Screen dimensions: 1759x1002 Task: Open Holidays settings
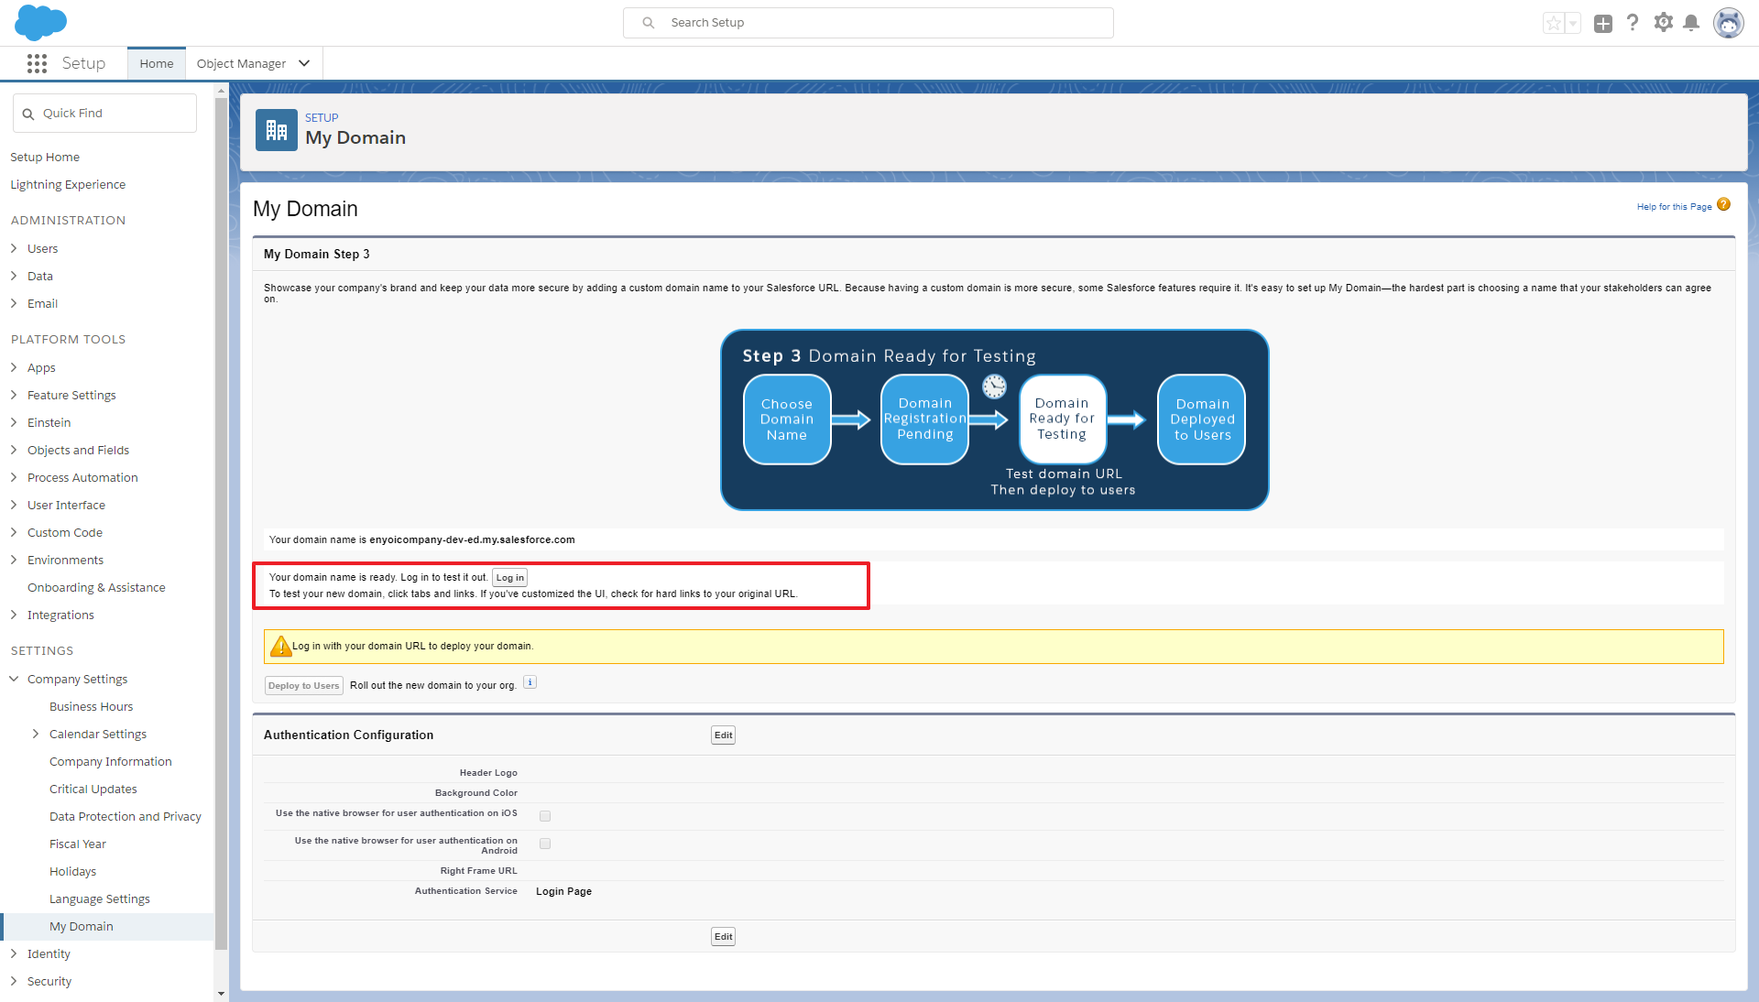[x=72, y=871]
